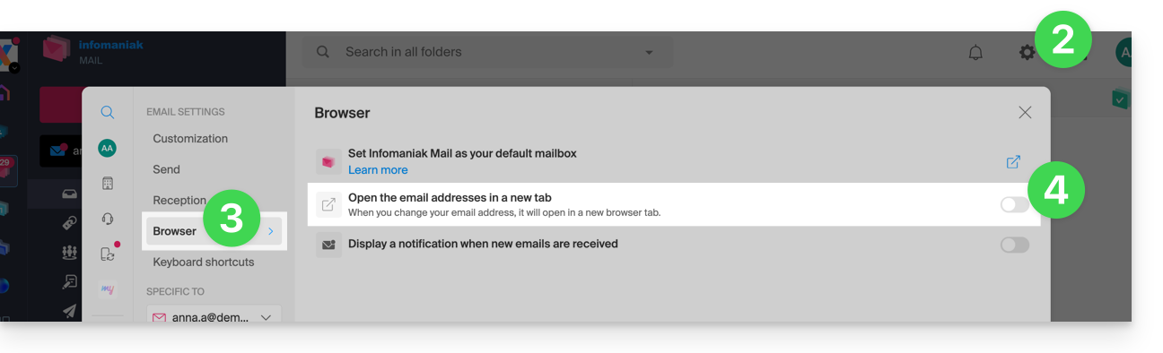This screenshot has height=353, width=1163.
Task: Click the chevron beside Browser
Action: pos(271,231)
